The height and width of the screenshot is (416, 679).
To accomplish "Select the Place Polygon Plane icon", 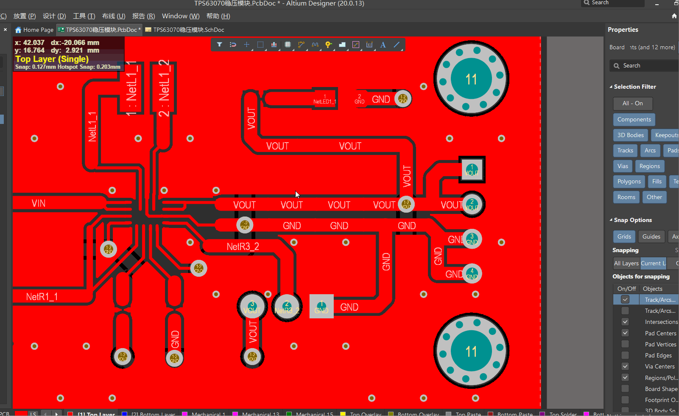I will 342,45.
